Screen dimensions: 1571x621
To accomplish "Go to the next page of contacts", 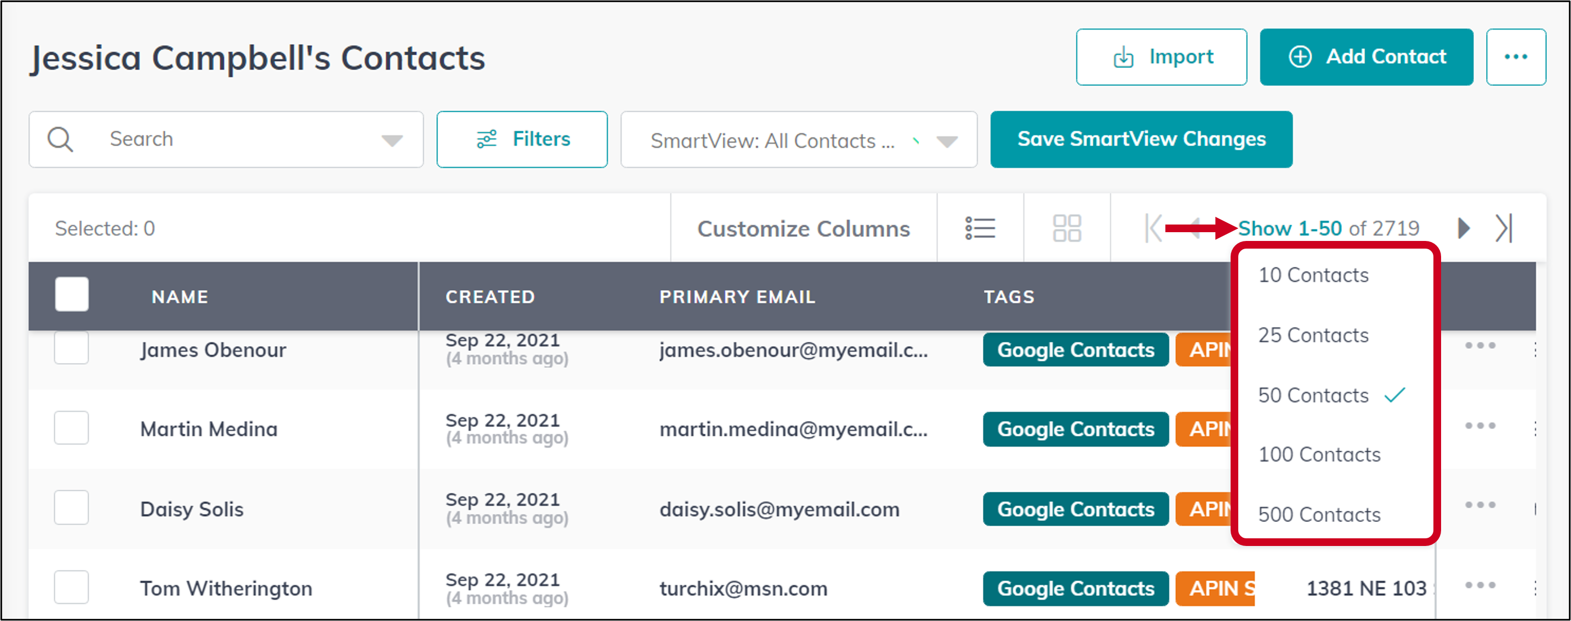I will coord(1462,228).
